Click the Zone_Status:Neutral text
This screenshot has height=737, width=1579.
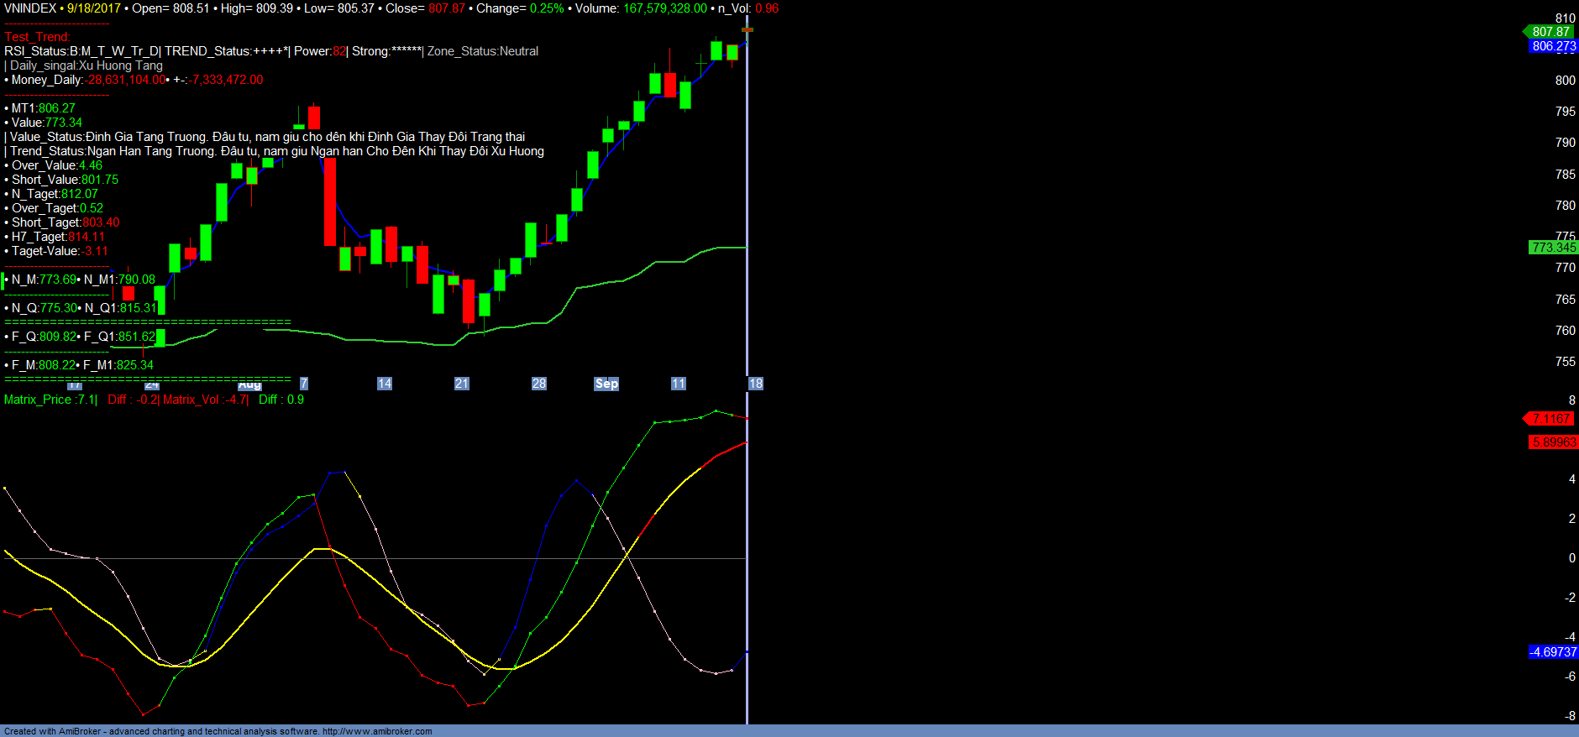pos(483,51)
